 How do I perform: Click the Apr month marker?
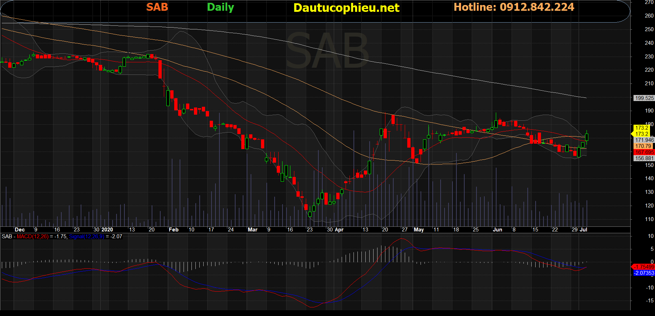click(339, 230)
